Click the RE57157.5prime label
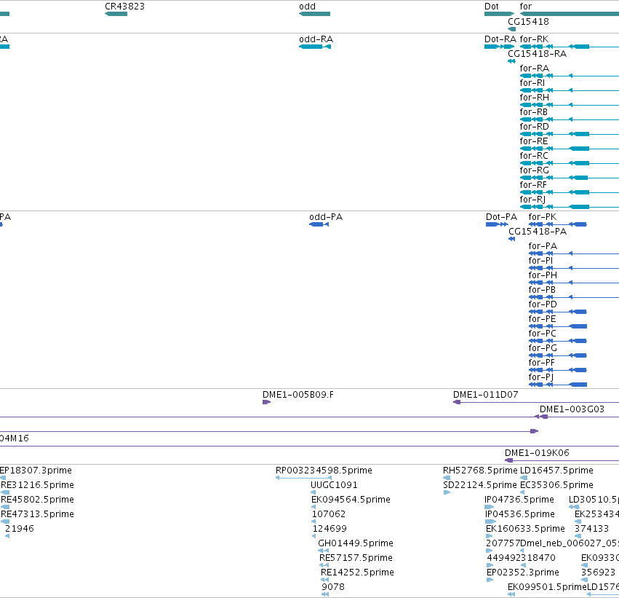619x598 pixels. pyautogui.click(x=356, y=558)
